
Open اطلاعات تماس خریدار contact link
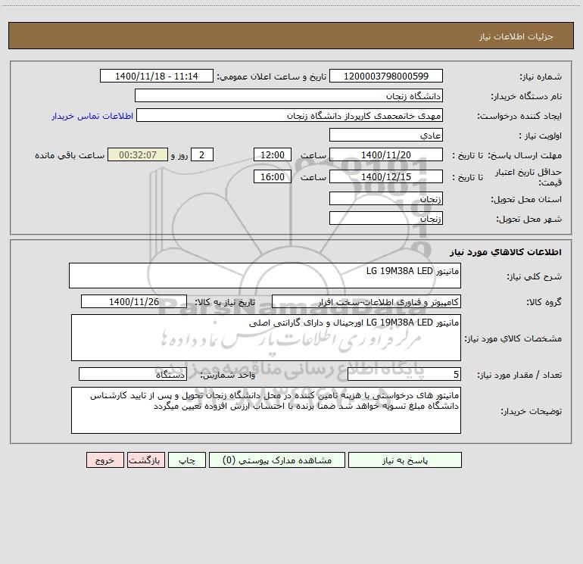[92, 116]
